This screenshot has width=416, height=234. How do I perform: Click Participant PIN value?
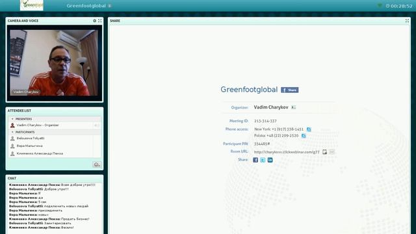(x=262, y=144)
